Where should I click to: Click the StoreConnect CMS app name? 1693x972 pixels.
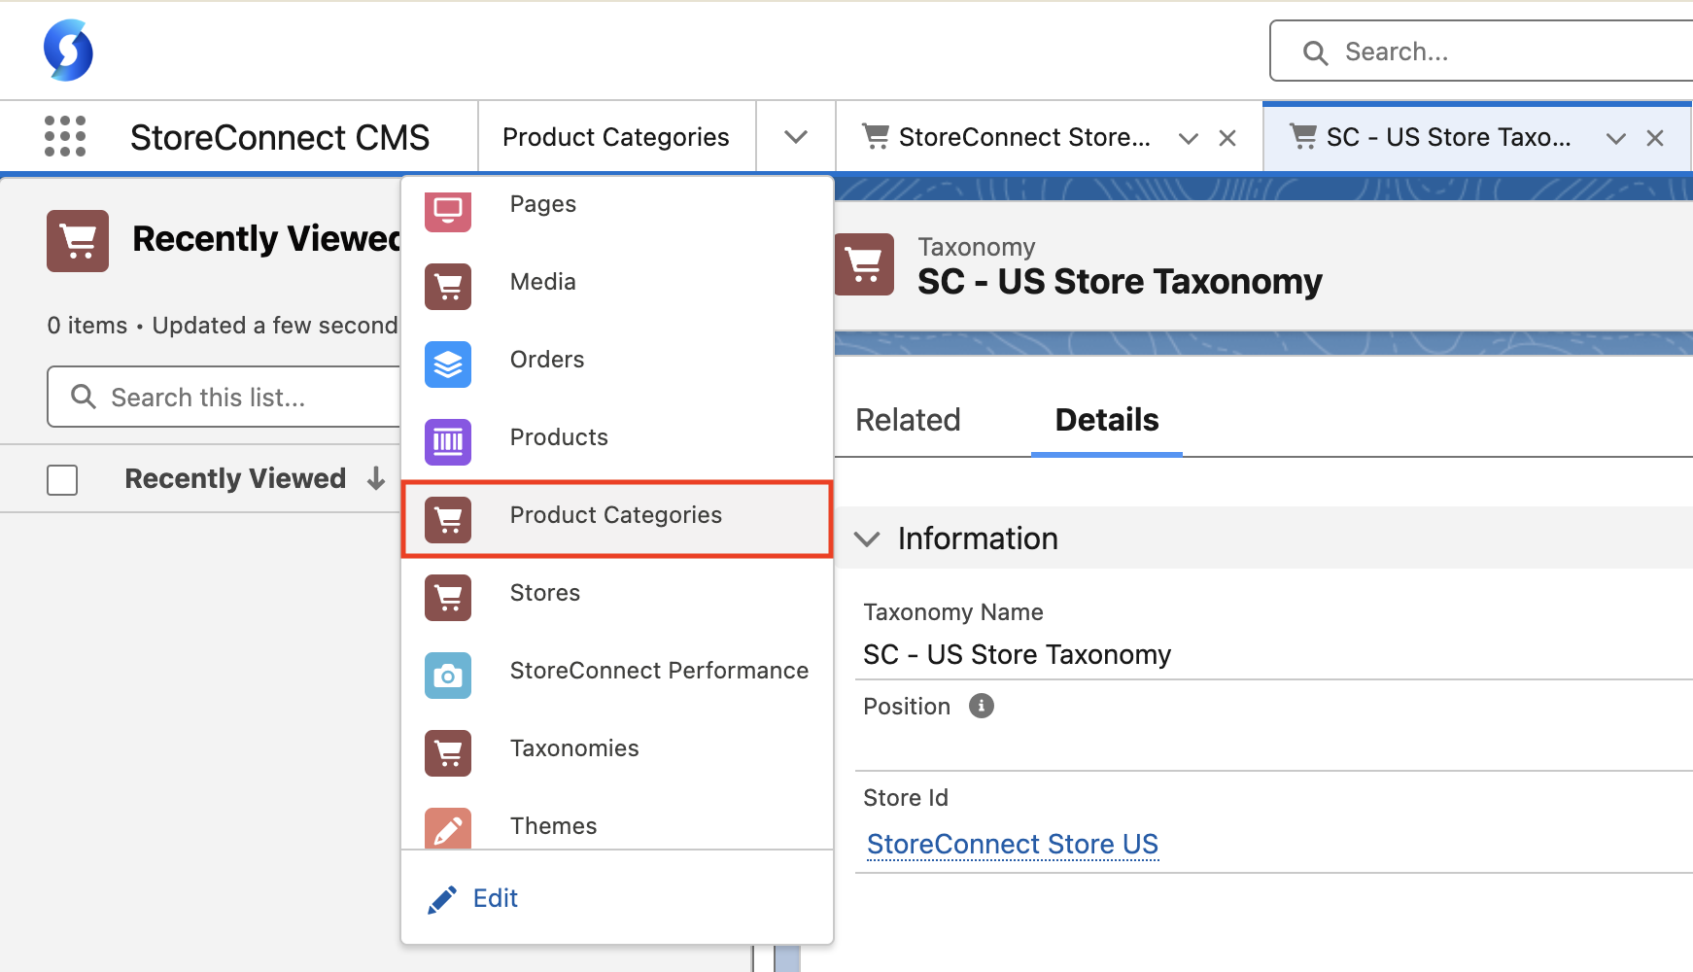pyautogui.click(x=280, y=137)
